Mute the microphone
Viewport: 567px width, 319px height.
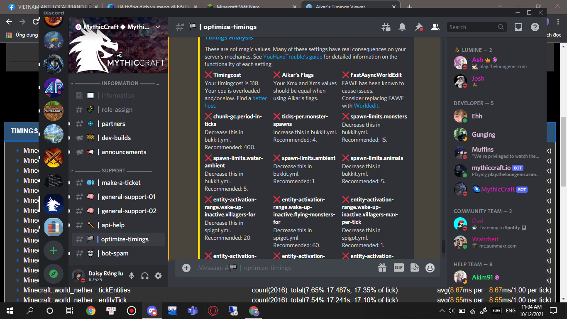coord(132,276)
